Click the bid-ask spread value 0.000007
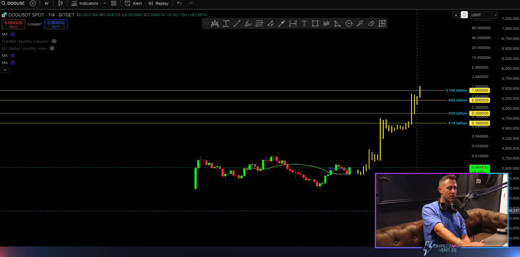The width and height of the screenshot is (520, 257). 35,25
